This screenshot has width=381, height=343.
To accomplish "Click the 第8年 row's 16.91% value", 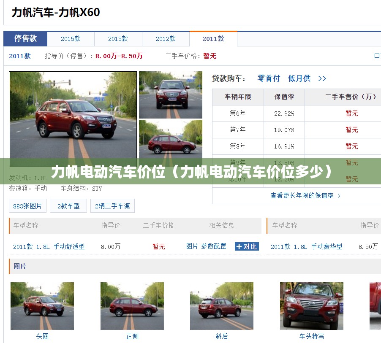I will [x=284, y=146].
